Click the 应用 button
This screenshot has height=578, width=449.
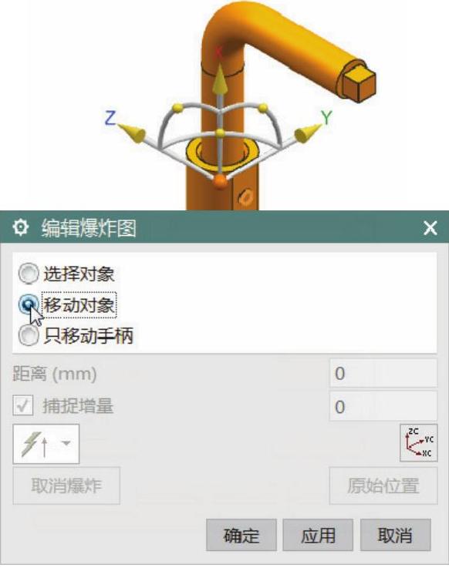[x=318, y=535]
